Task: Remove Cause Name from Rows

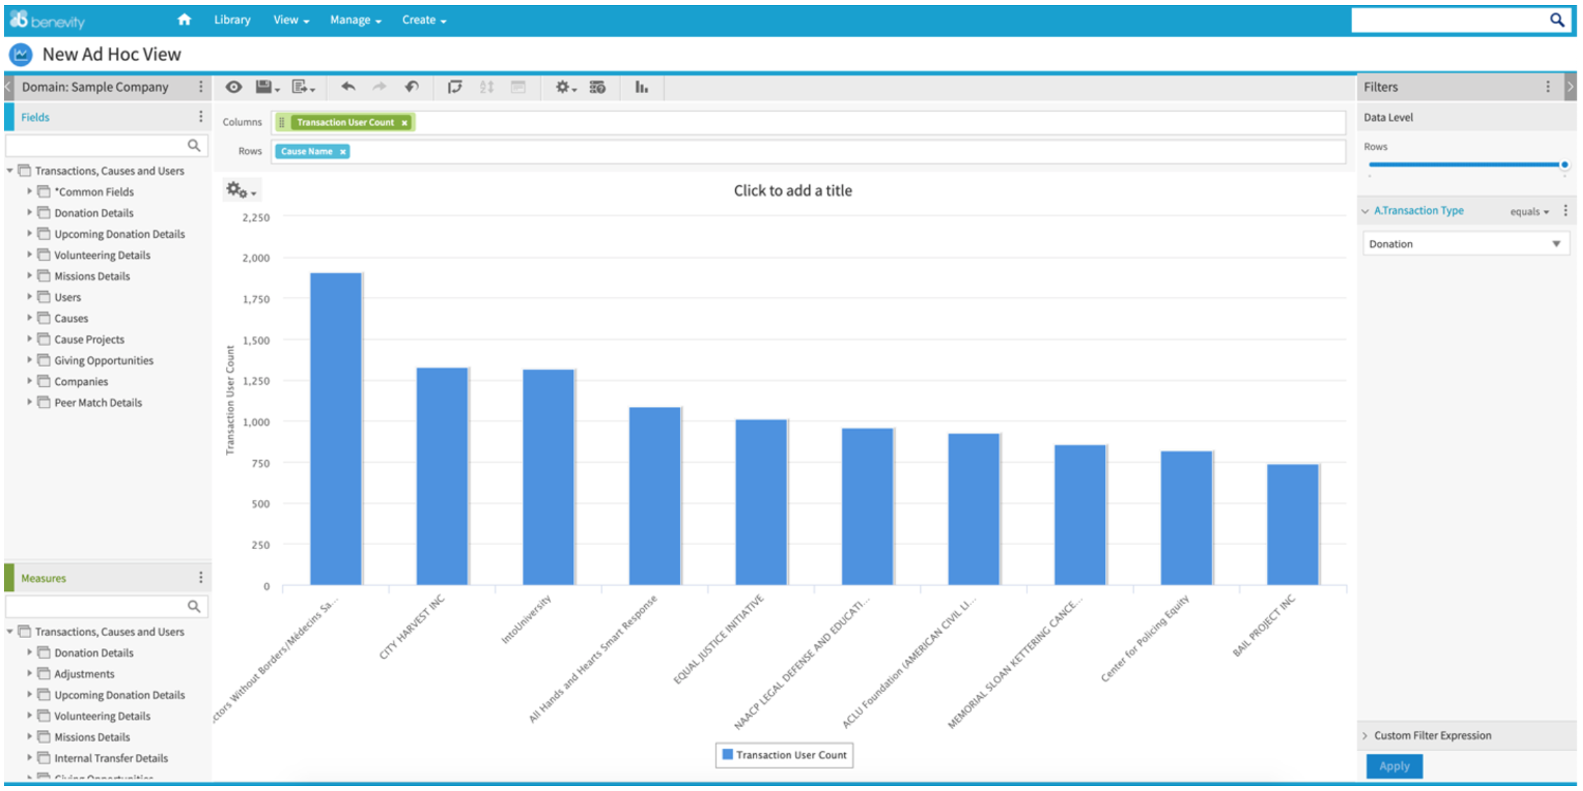Action: pos(342,151)
